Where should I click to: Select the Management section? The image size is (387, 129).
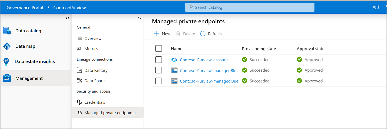click(36, 78)
